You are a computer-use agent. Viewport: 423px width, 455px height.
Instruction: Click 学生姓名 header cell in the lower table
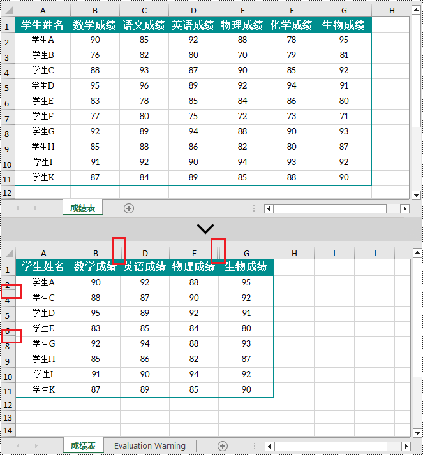click(x=43, y=266)
